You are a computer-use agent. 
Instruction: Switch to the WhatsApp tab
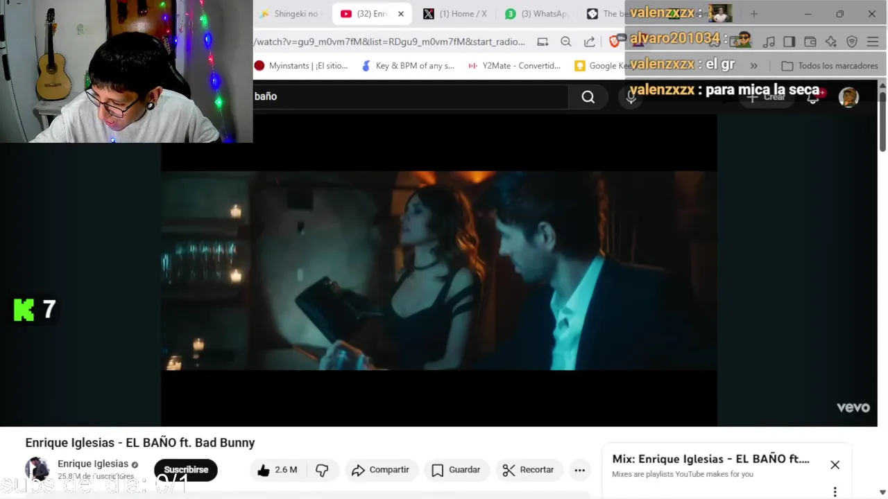pos(537,14)
